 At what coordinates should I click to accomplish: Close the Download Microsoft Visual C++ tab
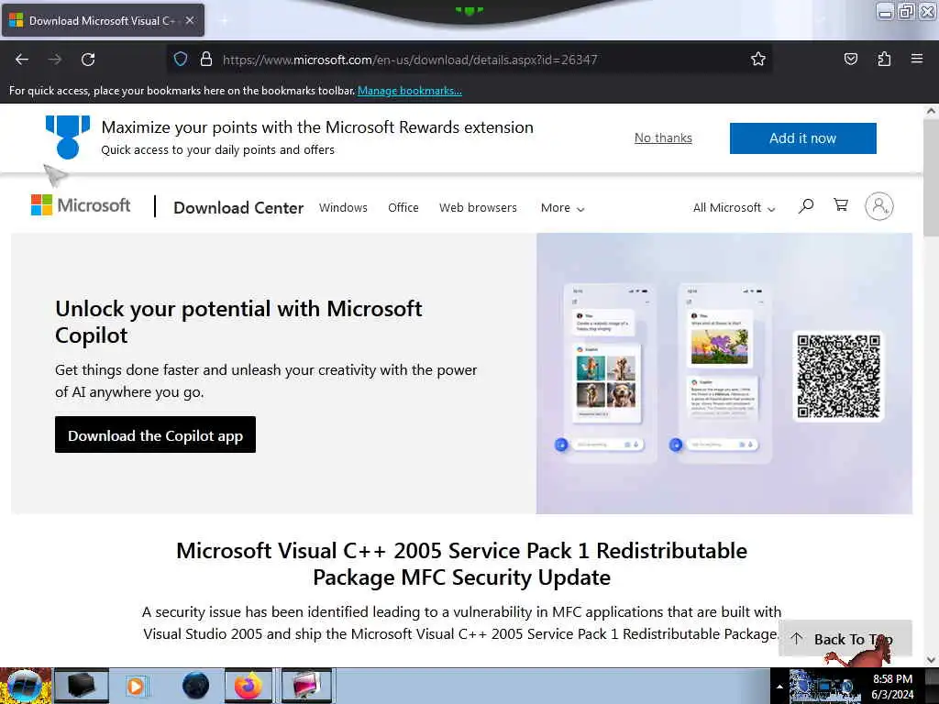[190, 20]
